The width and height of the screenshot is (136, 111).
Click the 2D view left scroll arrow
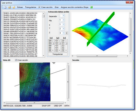[x=4, y=103]
